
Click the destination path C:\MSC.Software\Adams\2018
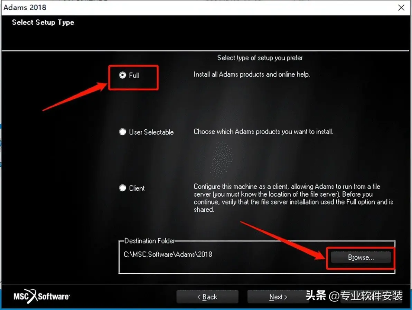click(168, 254)
